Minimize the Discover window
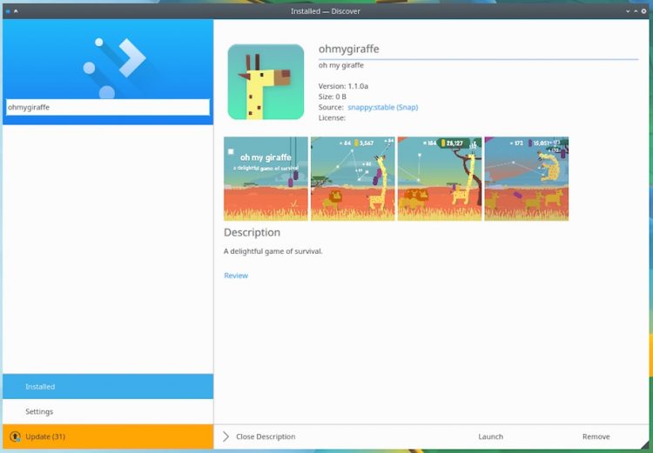The width and height of the screenshot is (653, 453). [628, 11]
